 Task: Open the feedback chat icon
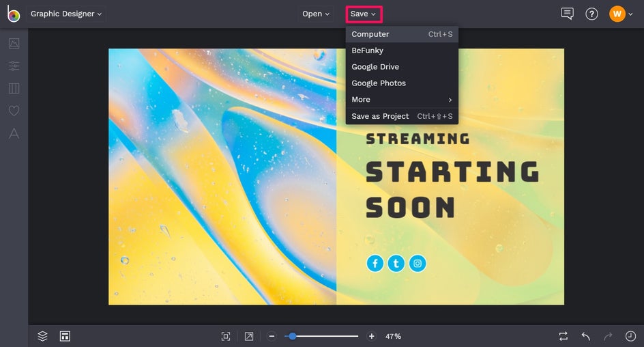click(567, 14)
